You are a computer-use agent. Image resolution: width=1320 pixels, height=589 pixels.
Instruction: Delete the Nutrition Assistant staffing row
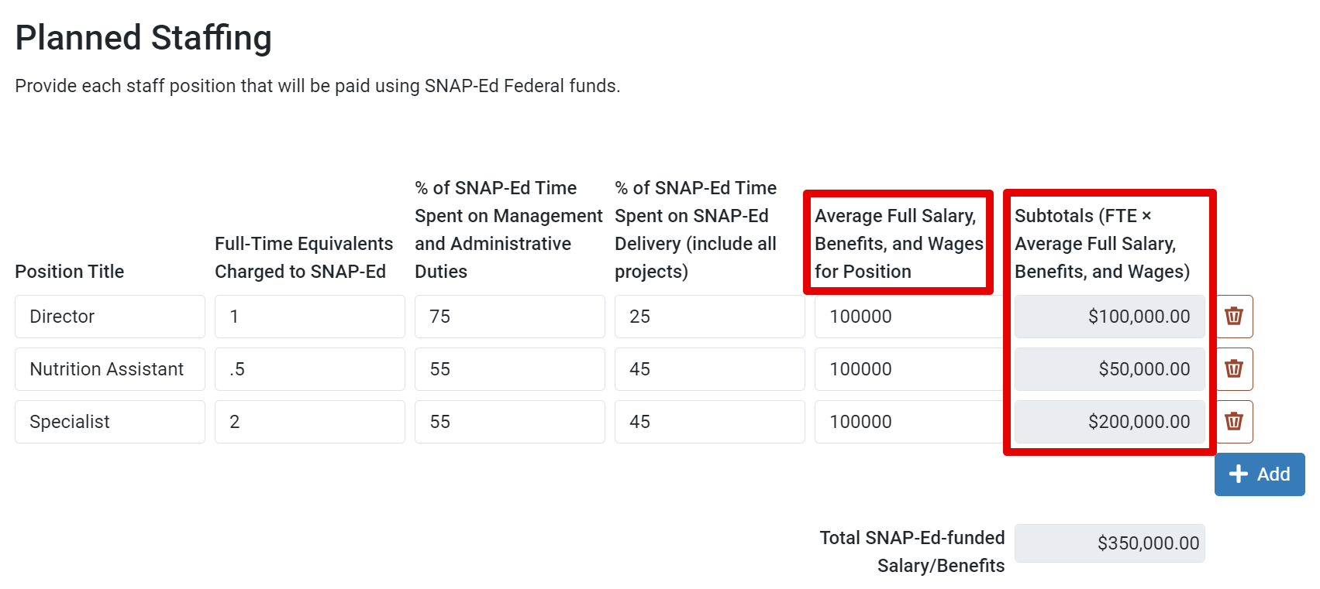[1235, 369]
